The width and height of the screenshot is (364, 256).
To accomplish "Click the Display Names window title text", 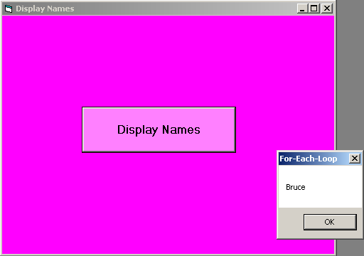I will [x=45, y=9].
